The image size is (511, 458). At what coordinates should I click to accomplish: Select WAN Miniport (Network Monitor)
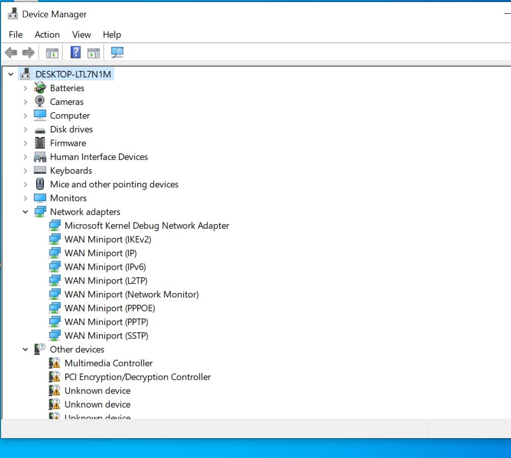click(x=132, y=294)
